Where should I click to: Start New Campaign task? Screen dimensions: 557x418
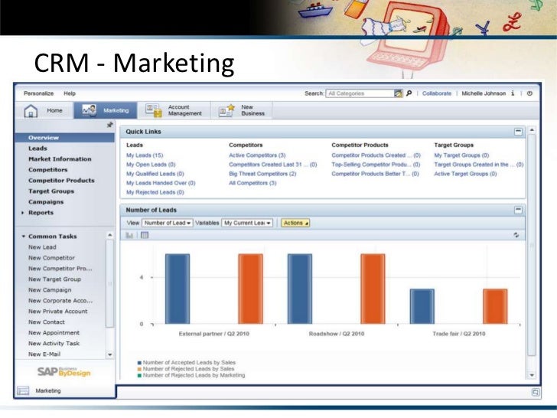pyautogui.click(x=50, y=289)
